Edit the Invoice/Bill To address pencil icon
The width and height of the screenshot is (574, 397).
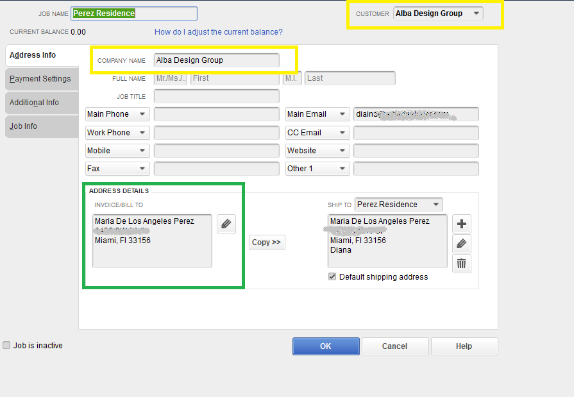(x=226, y=224)
